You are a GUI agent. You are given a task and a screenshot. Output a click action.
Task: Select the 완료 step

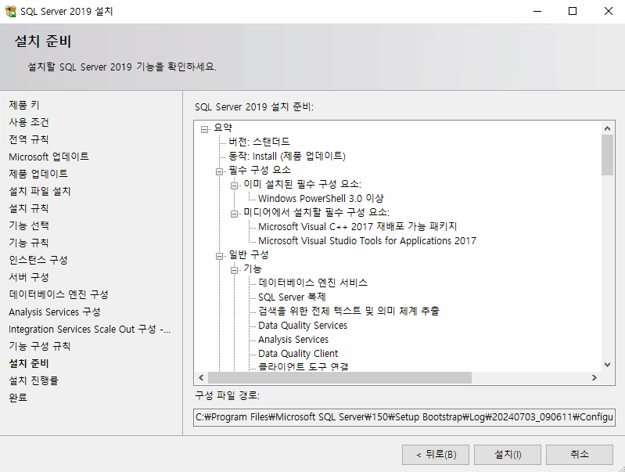18,398
